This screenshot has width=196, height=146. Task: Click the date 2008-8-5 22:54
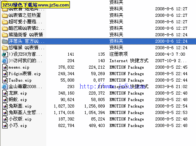point(171,106)
